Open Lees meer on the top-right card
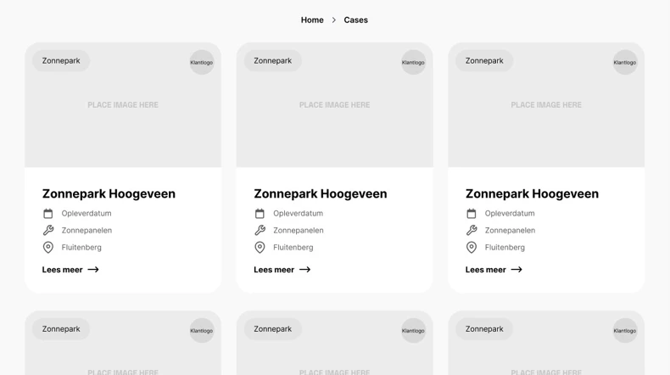 (486, 270)
